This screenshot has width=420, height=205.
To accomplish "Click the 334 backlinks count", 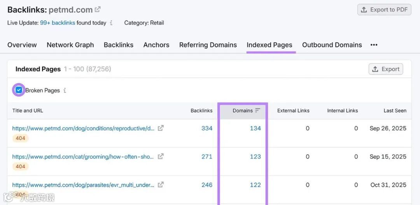I will [207, 128].
